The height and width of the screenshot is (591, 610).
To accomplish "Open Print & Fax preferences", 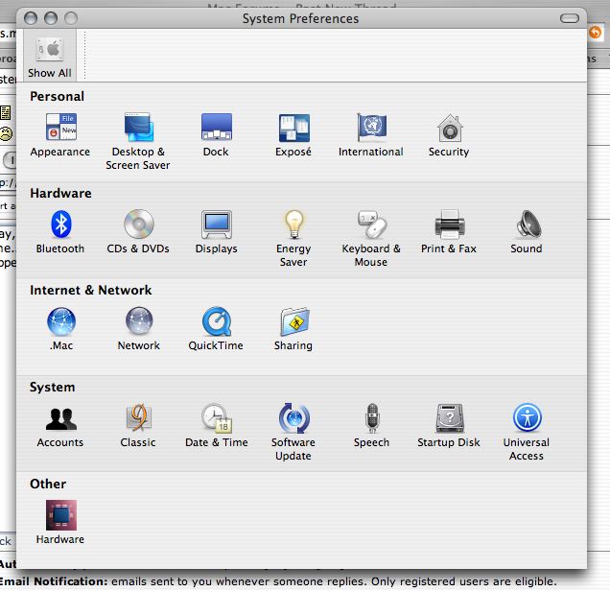I will click(x=449, y=232).
